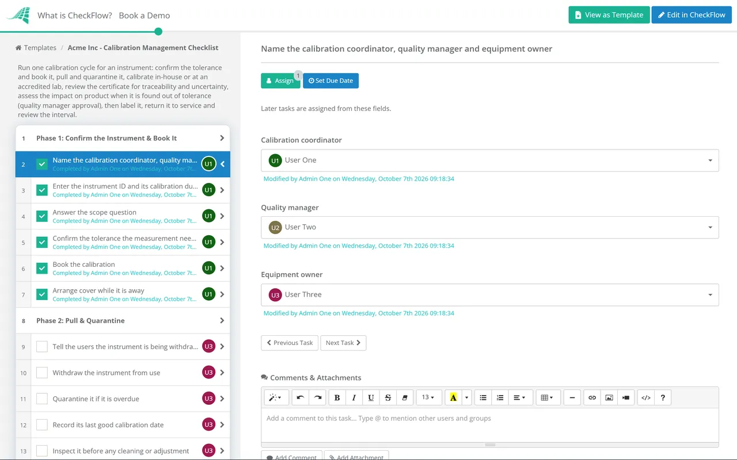Uncheck the 'Arrange cover while it is away' checkbox
Viewport: 737px width, 460px height.
tap(42, 294)
